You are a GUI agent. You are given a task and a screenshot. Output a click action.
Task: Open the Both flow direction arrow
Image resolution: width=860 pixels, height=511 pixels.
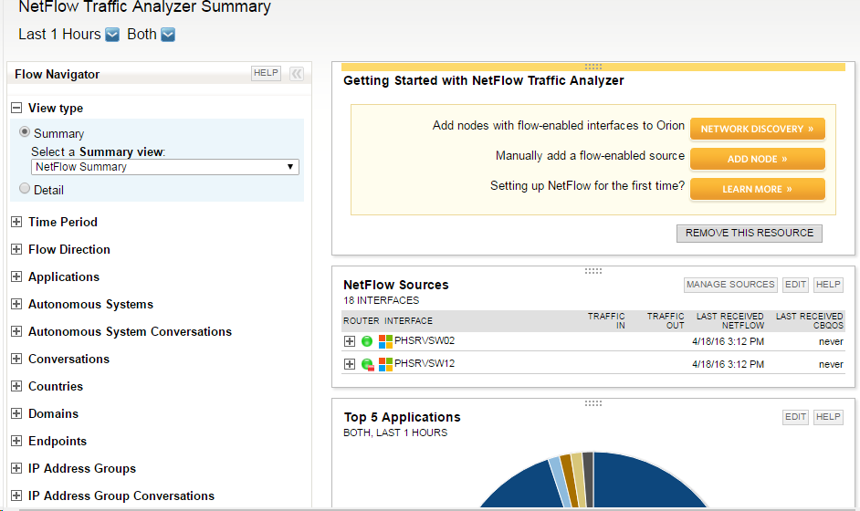[168, 35]
